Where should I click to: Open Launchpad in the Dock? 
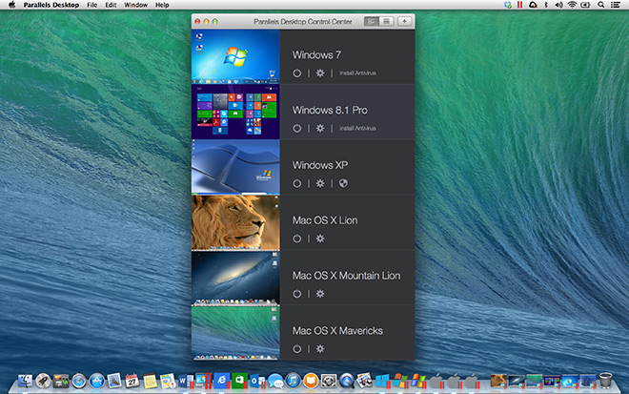(43, 381)
